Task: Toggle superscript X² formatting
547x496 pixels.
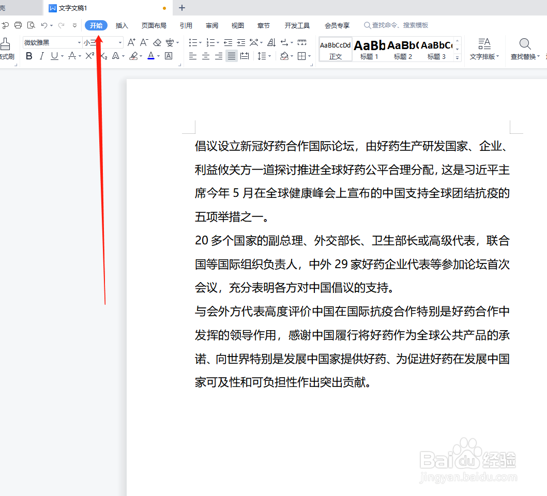Action: pos(89,56)
